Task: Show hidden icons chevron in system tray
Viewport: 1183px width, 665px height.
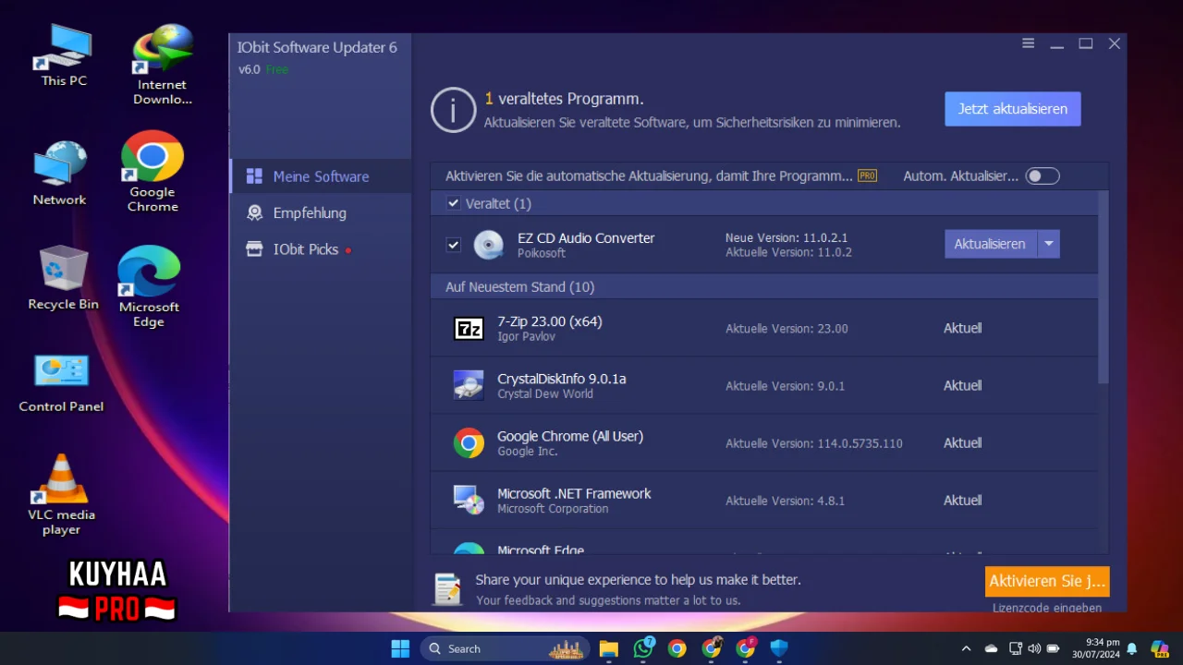Action: pyautogui.click(x=967, y=648)
